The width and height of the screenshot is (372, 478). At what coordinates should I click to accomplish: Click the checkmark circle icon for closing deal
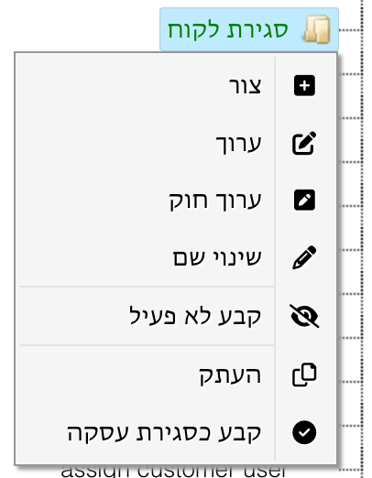(304, 432)
